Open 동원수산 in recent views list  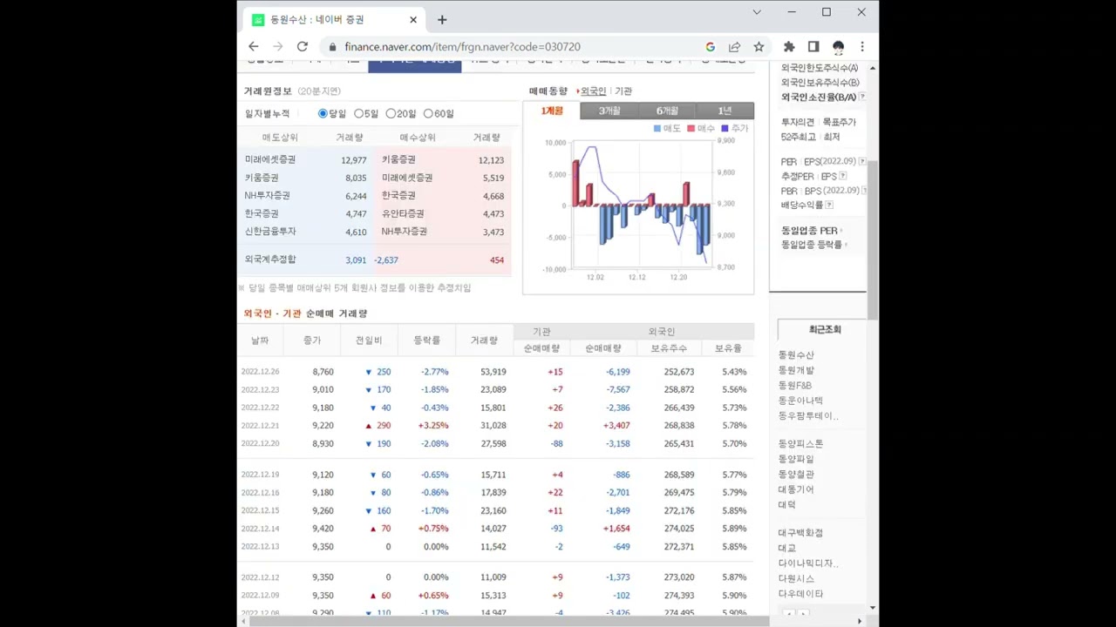(x=796, y=354)
